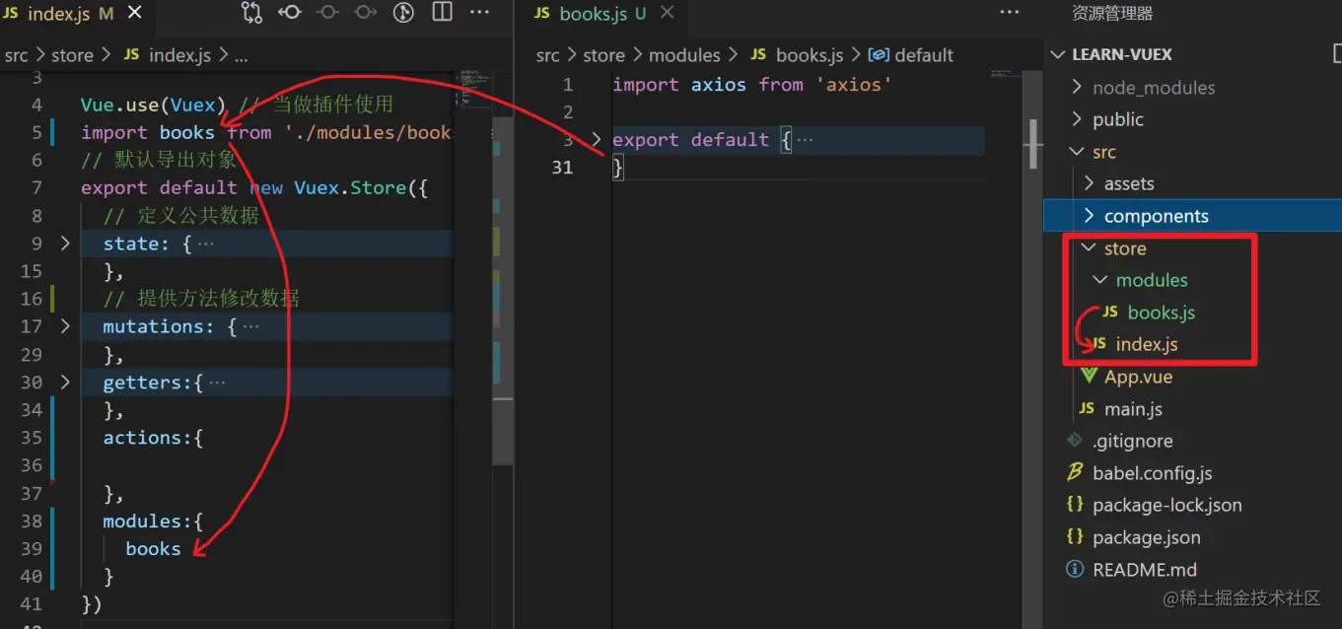This screenshot has height=629, width=1342.
Task: Collapse the store folder in explorer
Action: coord(1089,247)
